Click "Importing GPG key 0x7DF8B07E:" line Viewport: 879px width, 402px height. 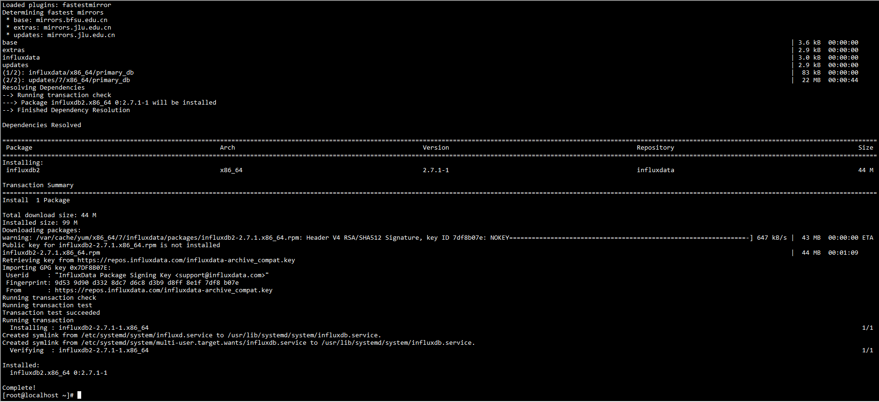click(57, 268)
